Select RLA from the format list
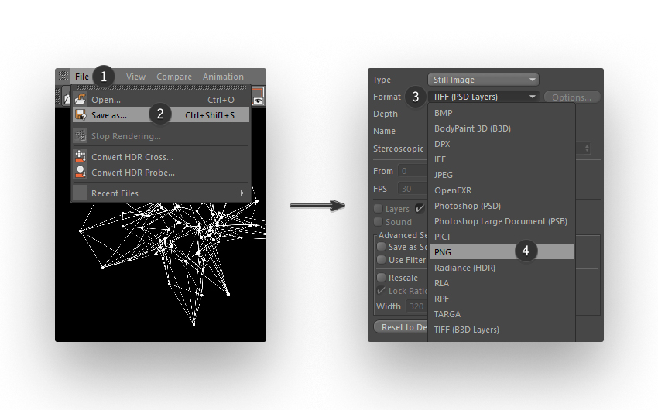Image resolution: width=658 pixels, height=410 pixels. 502,283
